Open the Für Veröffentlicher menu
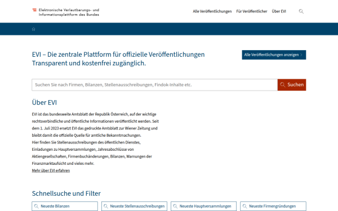This screenshot has height=211, width=338. pos(252,11)
